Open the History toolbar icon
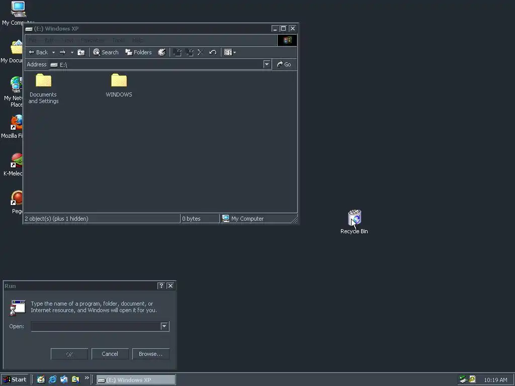 click(162, 52)
